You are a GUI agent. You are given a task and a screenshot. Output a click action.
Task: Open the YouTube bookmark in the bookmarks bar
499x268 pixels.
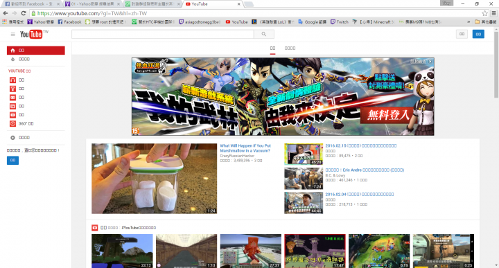click(237, 22)
